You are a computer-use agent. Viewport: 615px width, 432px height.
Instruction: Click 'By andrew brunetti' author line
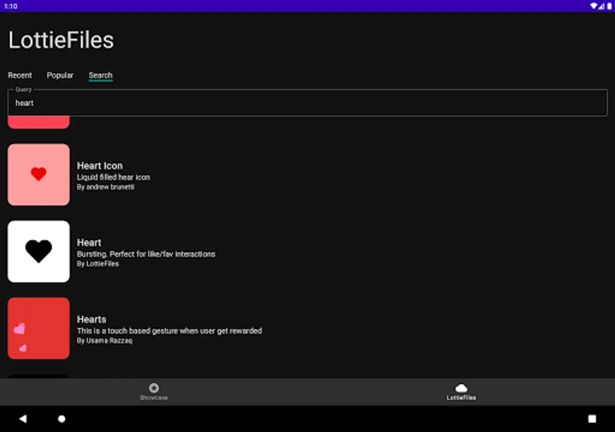pyautogui.click(x=106, y=187)
